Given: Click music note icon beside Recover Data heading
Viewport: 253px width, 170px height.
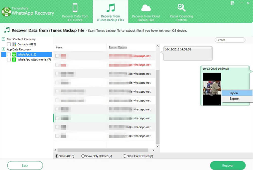Looking at the screenshot, I should 7,30.
